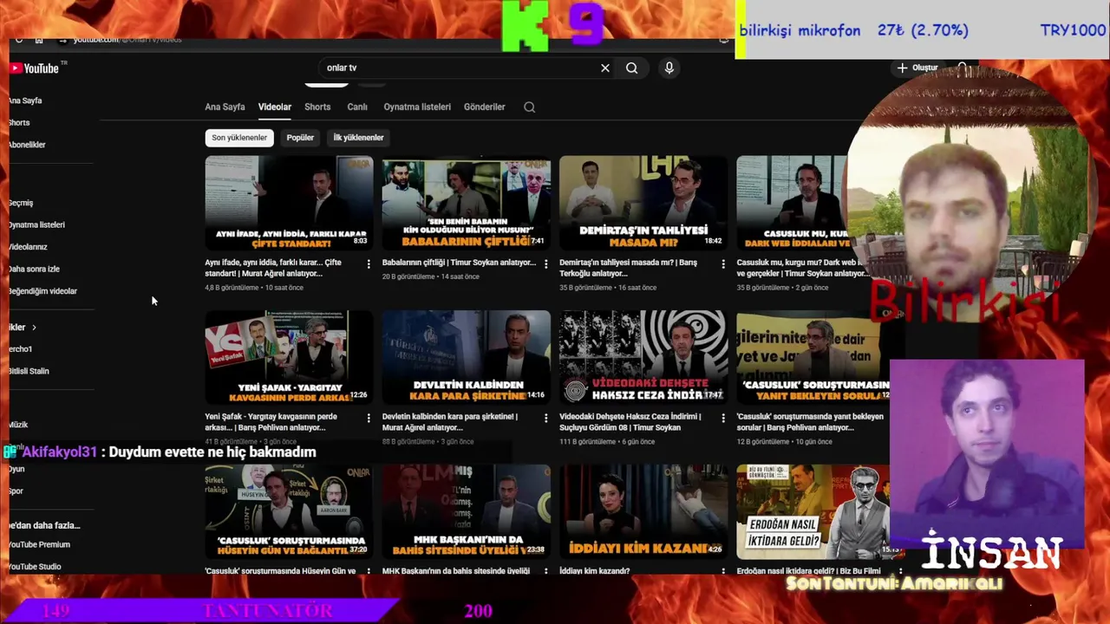Open the Shorts channel tab
1110x624 pixels.
click(317, 107)
